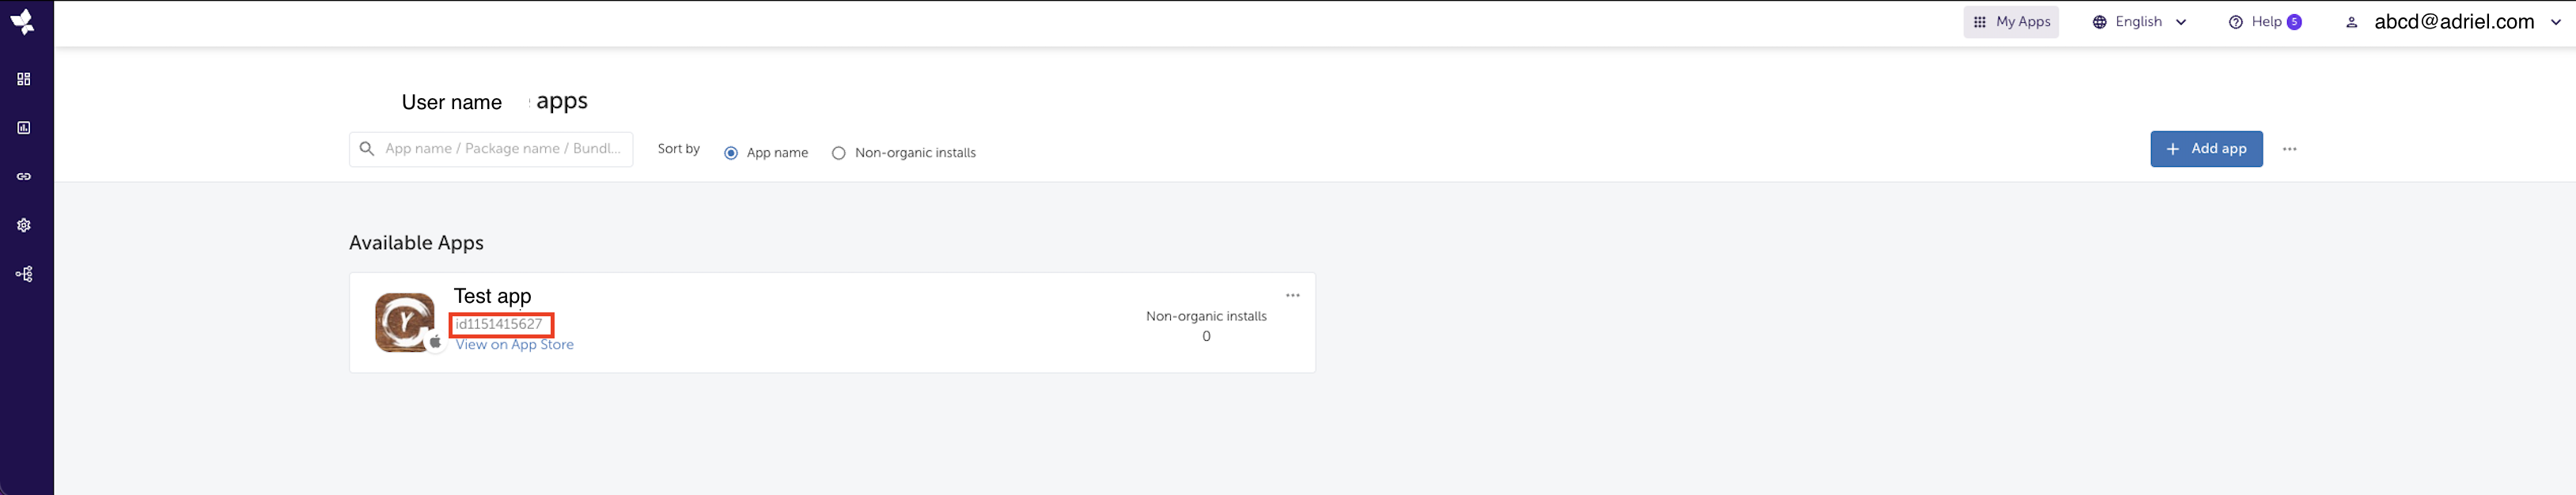Open the reports chart icon in sidebar
The width and height of the screenshot is (2576, 495).
(x=24, y=128)
